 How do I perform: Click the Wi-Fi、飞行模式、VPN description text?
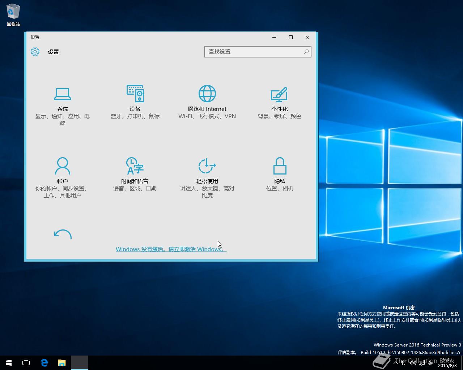(x=207, y=116)
